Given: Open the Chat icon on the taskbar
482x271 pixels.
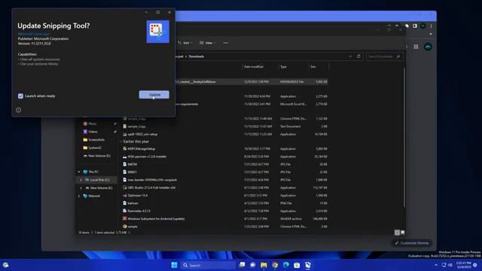Looking at the screenshot, I should click(253, 265).
